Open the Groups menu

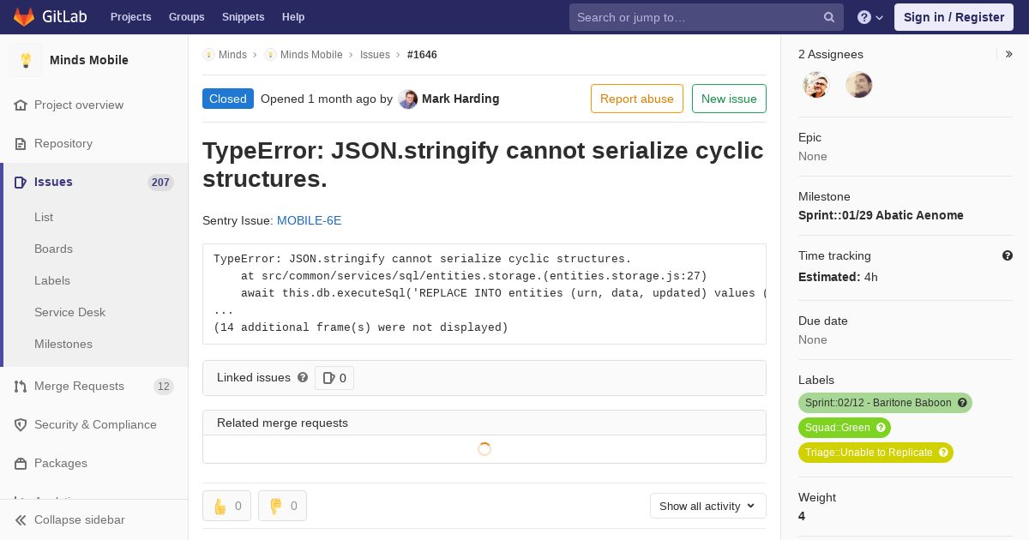[186, 17]
